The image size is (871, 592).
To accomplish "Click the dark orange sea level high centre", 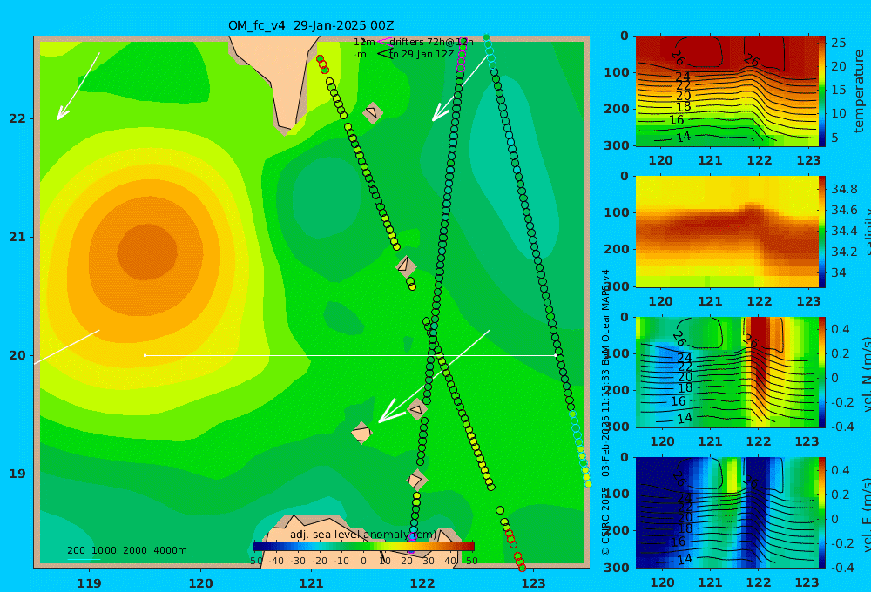I will tap(146, 252).
